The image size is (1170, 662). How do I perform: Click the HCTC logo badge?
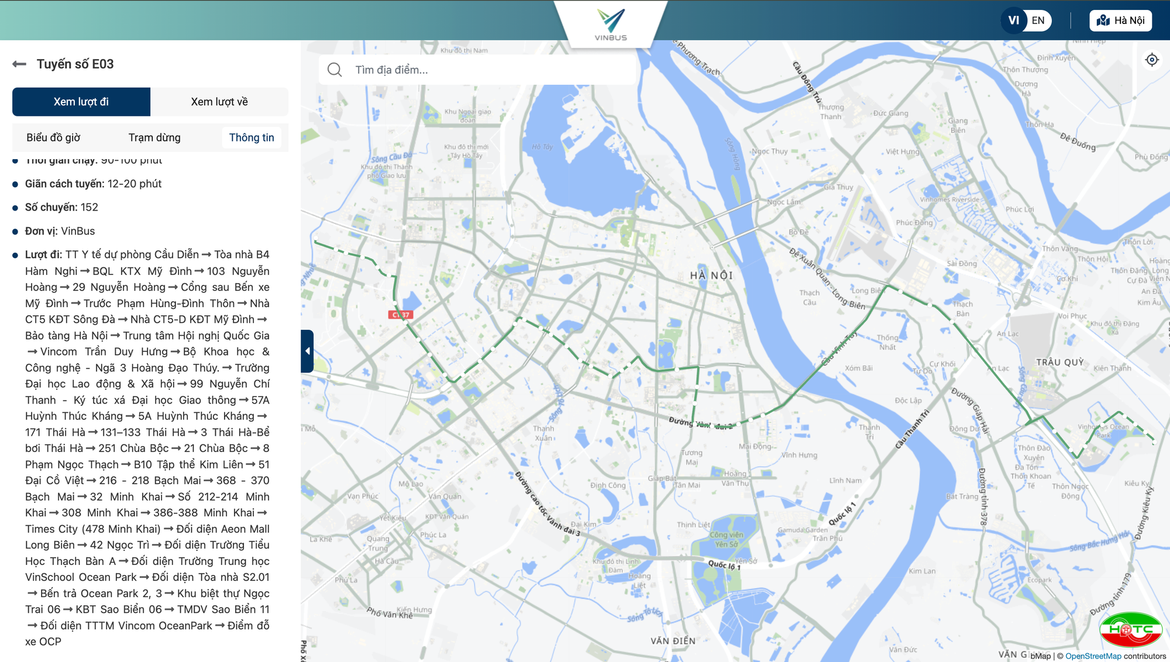[1131, 629]
